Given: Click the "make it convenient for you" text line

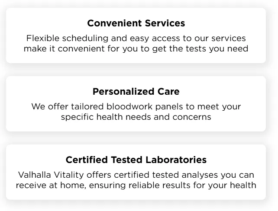Looking at the screenshot, I should coord(136,48).
